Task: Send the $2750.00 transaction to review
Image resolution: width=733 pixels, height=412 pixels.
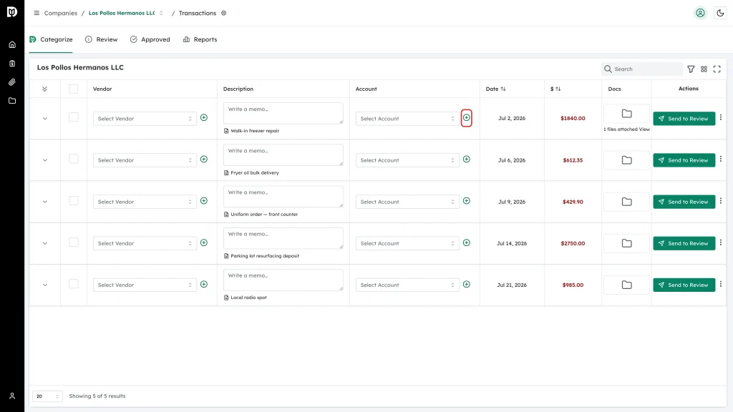Action: click(684, 243)
